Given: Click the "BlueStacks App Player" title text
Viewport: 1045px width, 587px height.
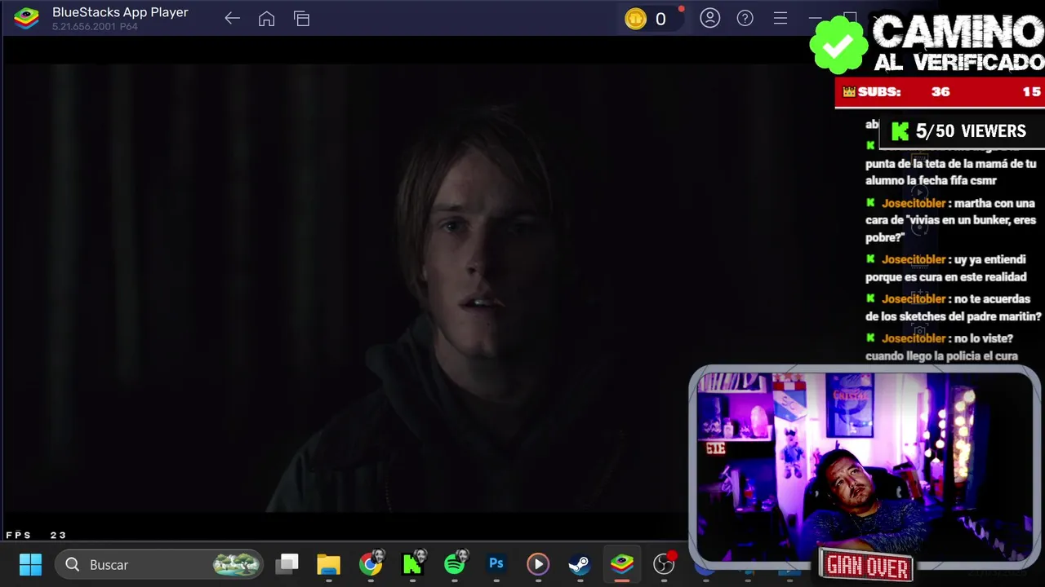Looking at the screenshot, I should click(x=120, y=12).
